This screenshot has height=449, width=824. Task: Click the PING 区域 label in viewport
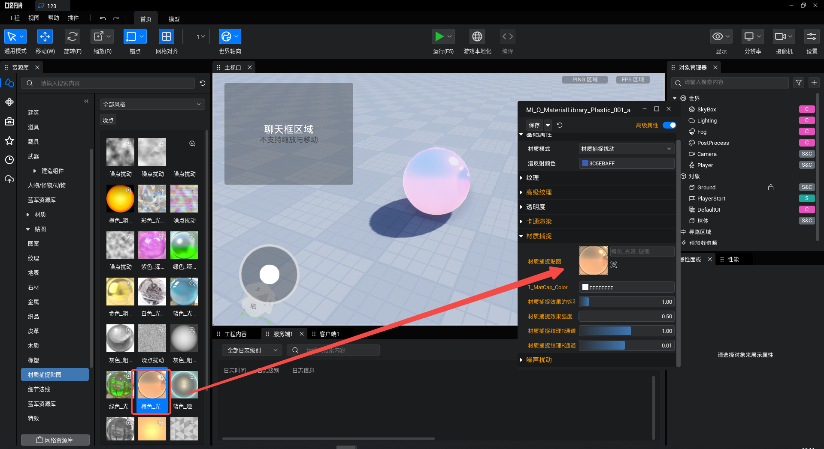click(585, 80)
